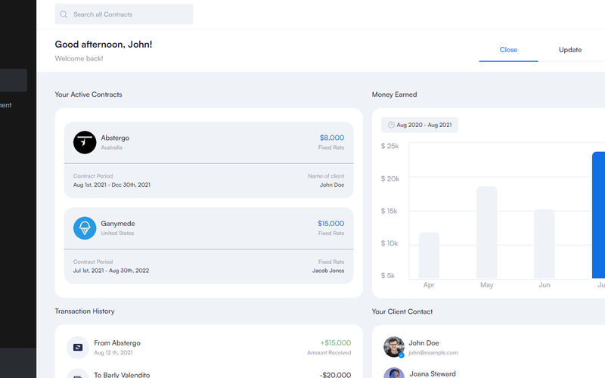Viewport: 605px width, 378px height.
Task: Click the clock icon in date range
Action: (391, 125)
